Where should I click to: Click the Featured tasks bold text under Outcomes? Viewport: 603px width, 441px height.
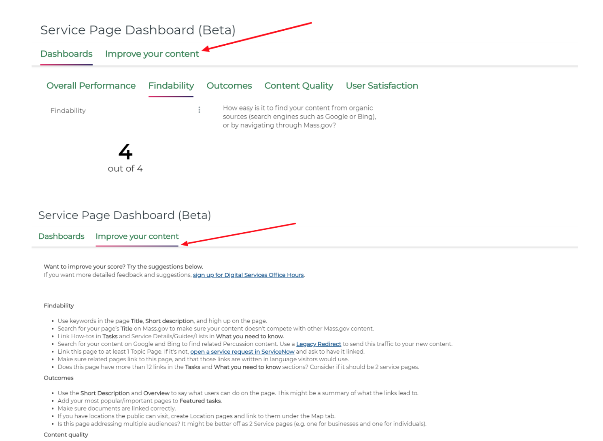[x=200, y=401]
